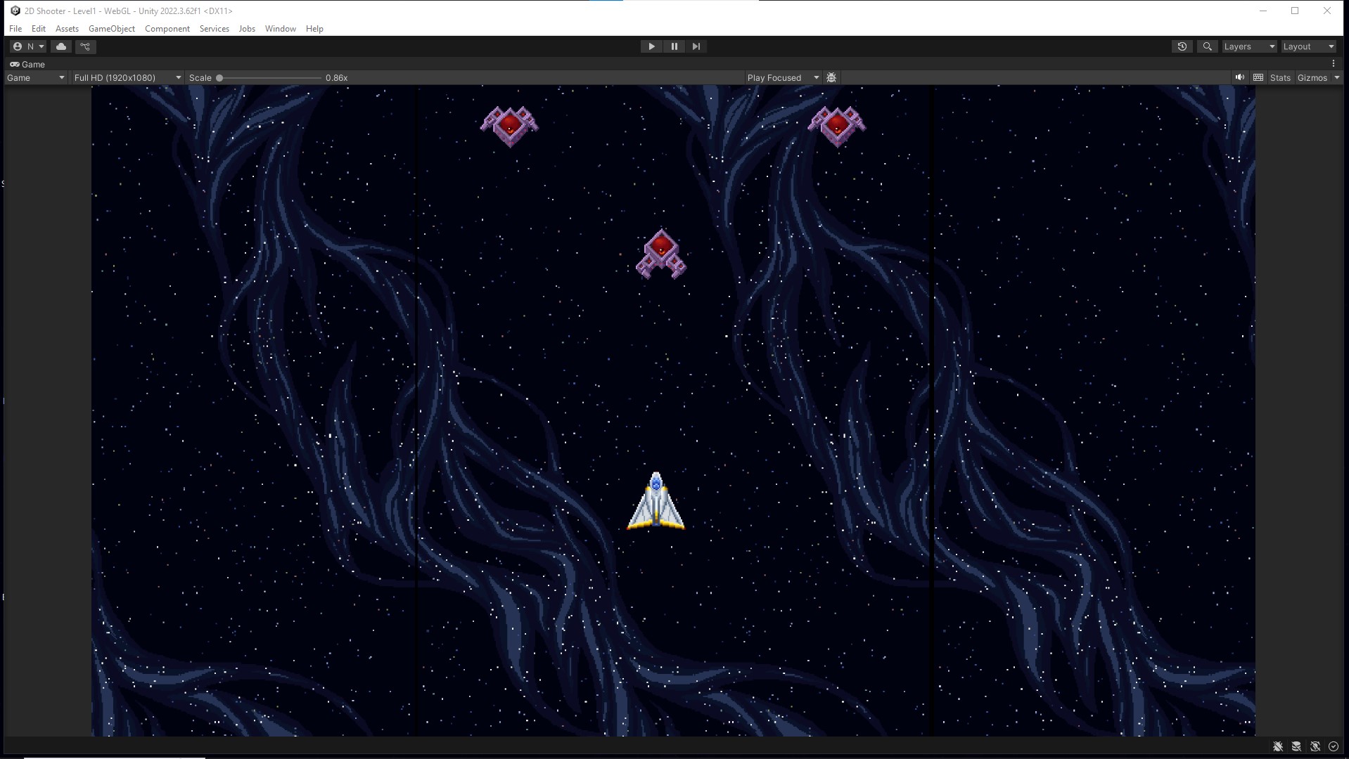Expand the Gizmos dropdown arrow
This screenshot has height=759, width=1349.
(1337, 77)
